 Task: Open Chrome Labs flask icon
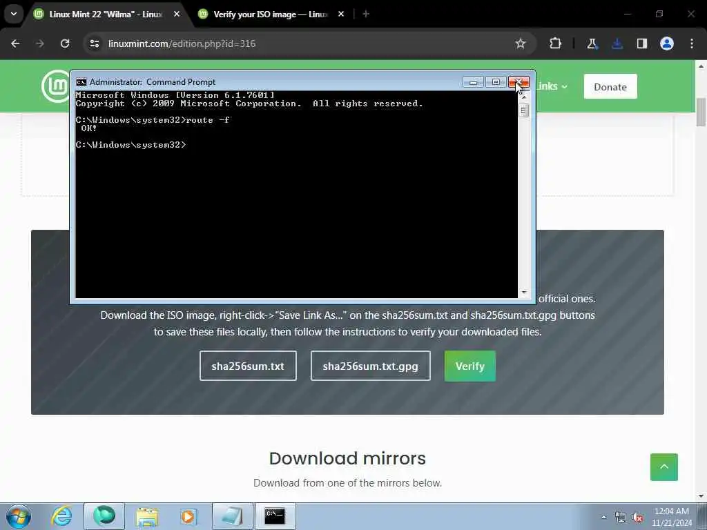pyautogui.click(x=592, y=43)
